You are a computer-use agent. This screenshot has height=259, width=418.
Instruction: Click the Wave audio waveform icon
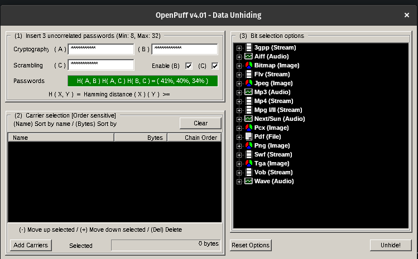coord(248,181)
